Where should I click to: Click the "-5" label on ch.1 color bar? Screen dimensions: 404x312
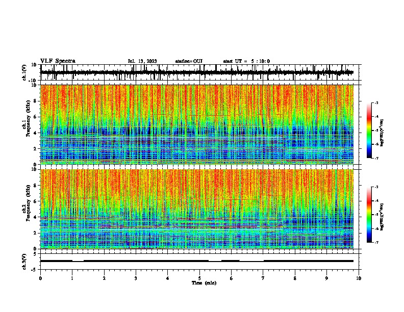click(x=376, y=131)
